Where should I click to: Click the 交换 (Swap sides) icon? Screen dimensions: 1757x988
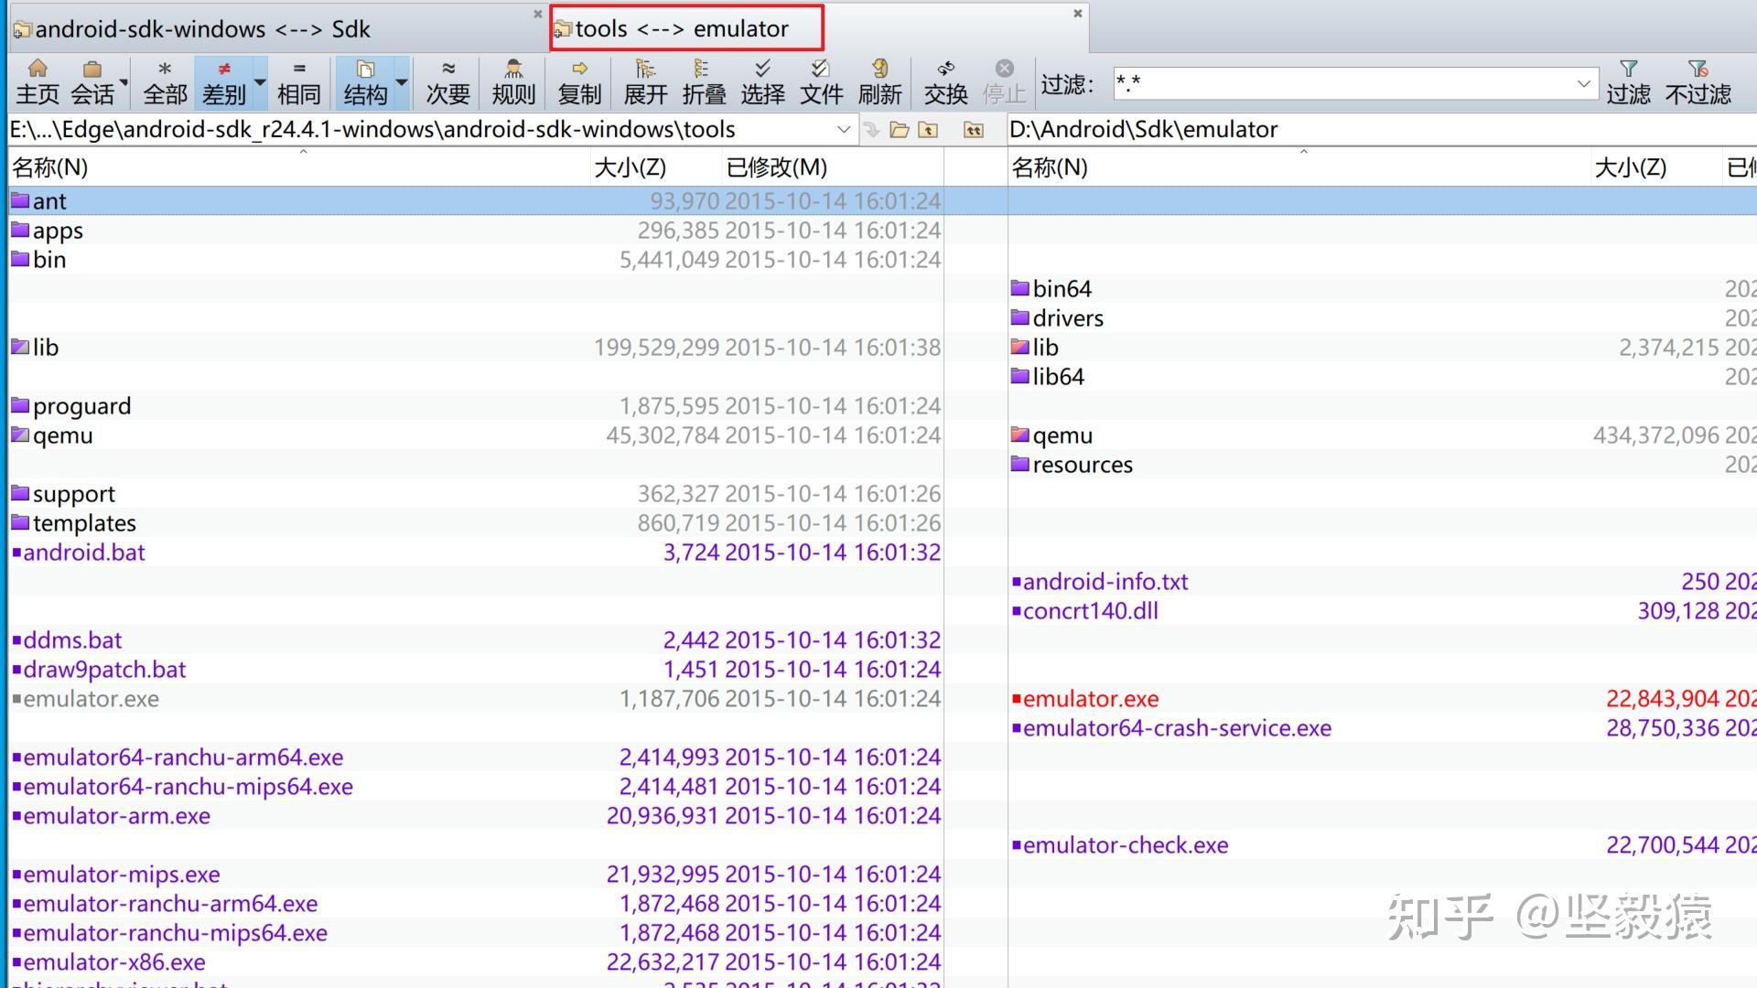click(x=945, y=81)
